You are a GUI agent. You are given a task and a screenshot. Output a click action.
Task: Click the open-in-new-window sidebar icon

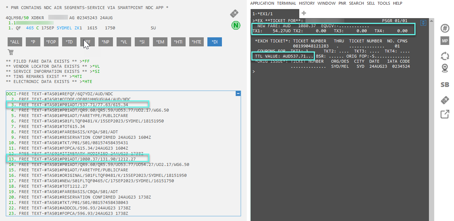[x=445, y=114]
